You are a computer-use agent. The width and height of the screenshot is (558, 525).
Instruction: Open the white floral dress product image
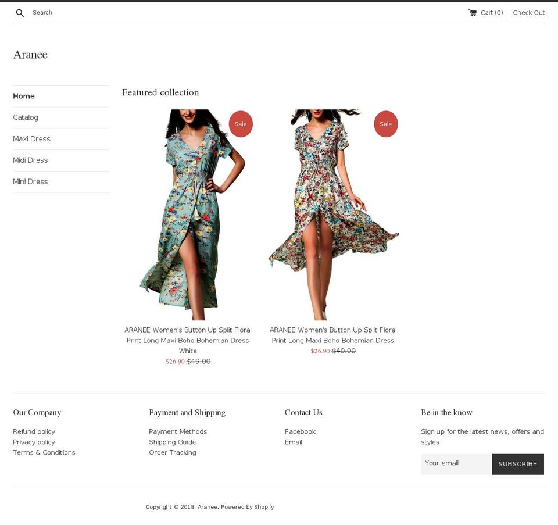(x=333, y=215)
